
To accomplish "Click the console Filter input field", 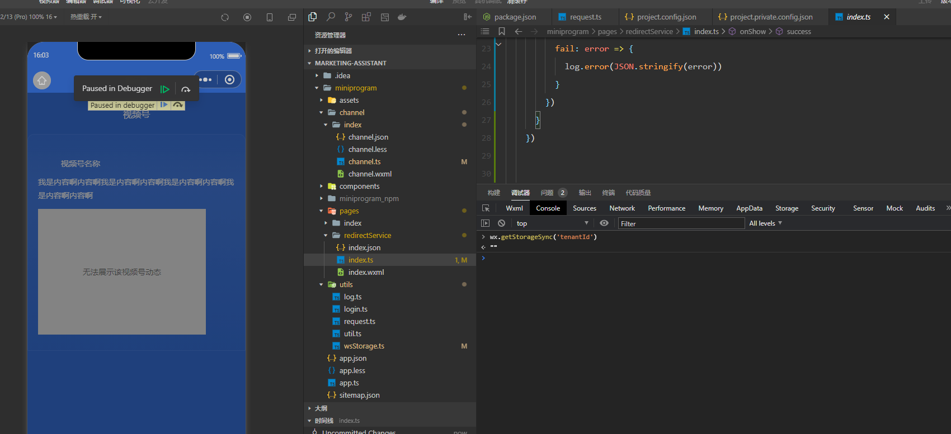I will (681, 223).
